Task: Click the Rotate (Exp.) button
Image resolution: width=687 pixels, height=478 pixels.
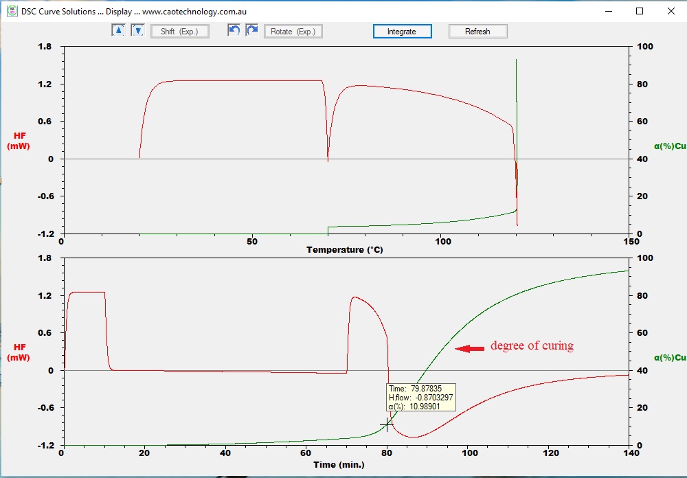Action: [293, 31]
